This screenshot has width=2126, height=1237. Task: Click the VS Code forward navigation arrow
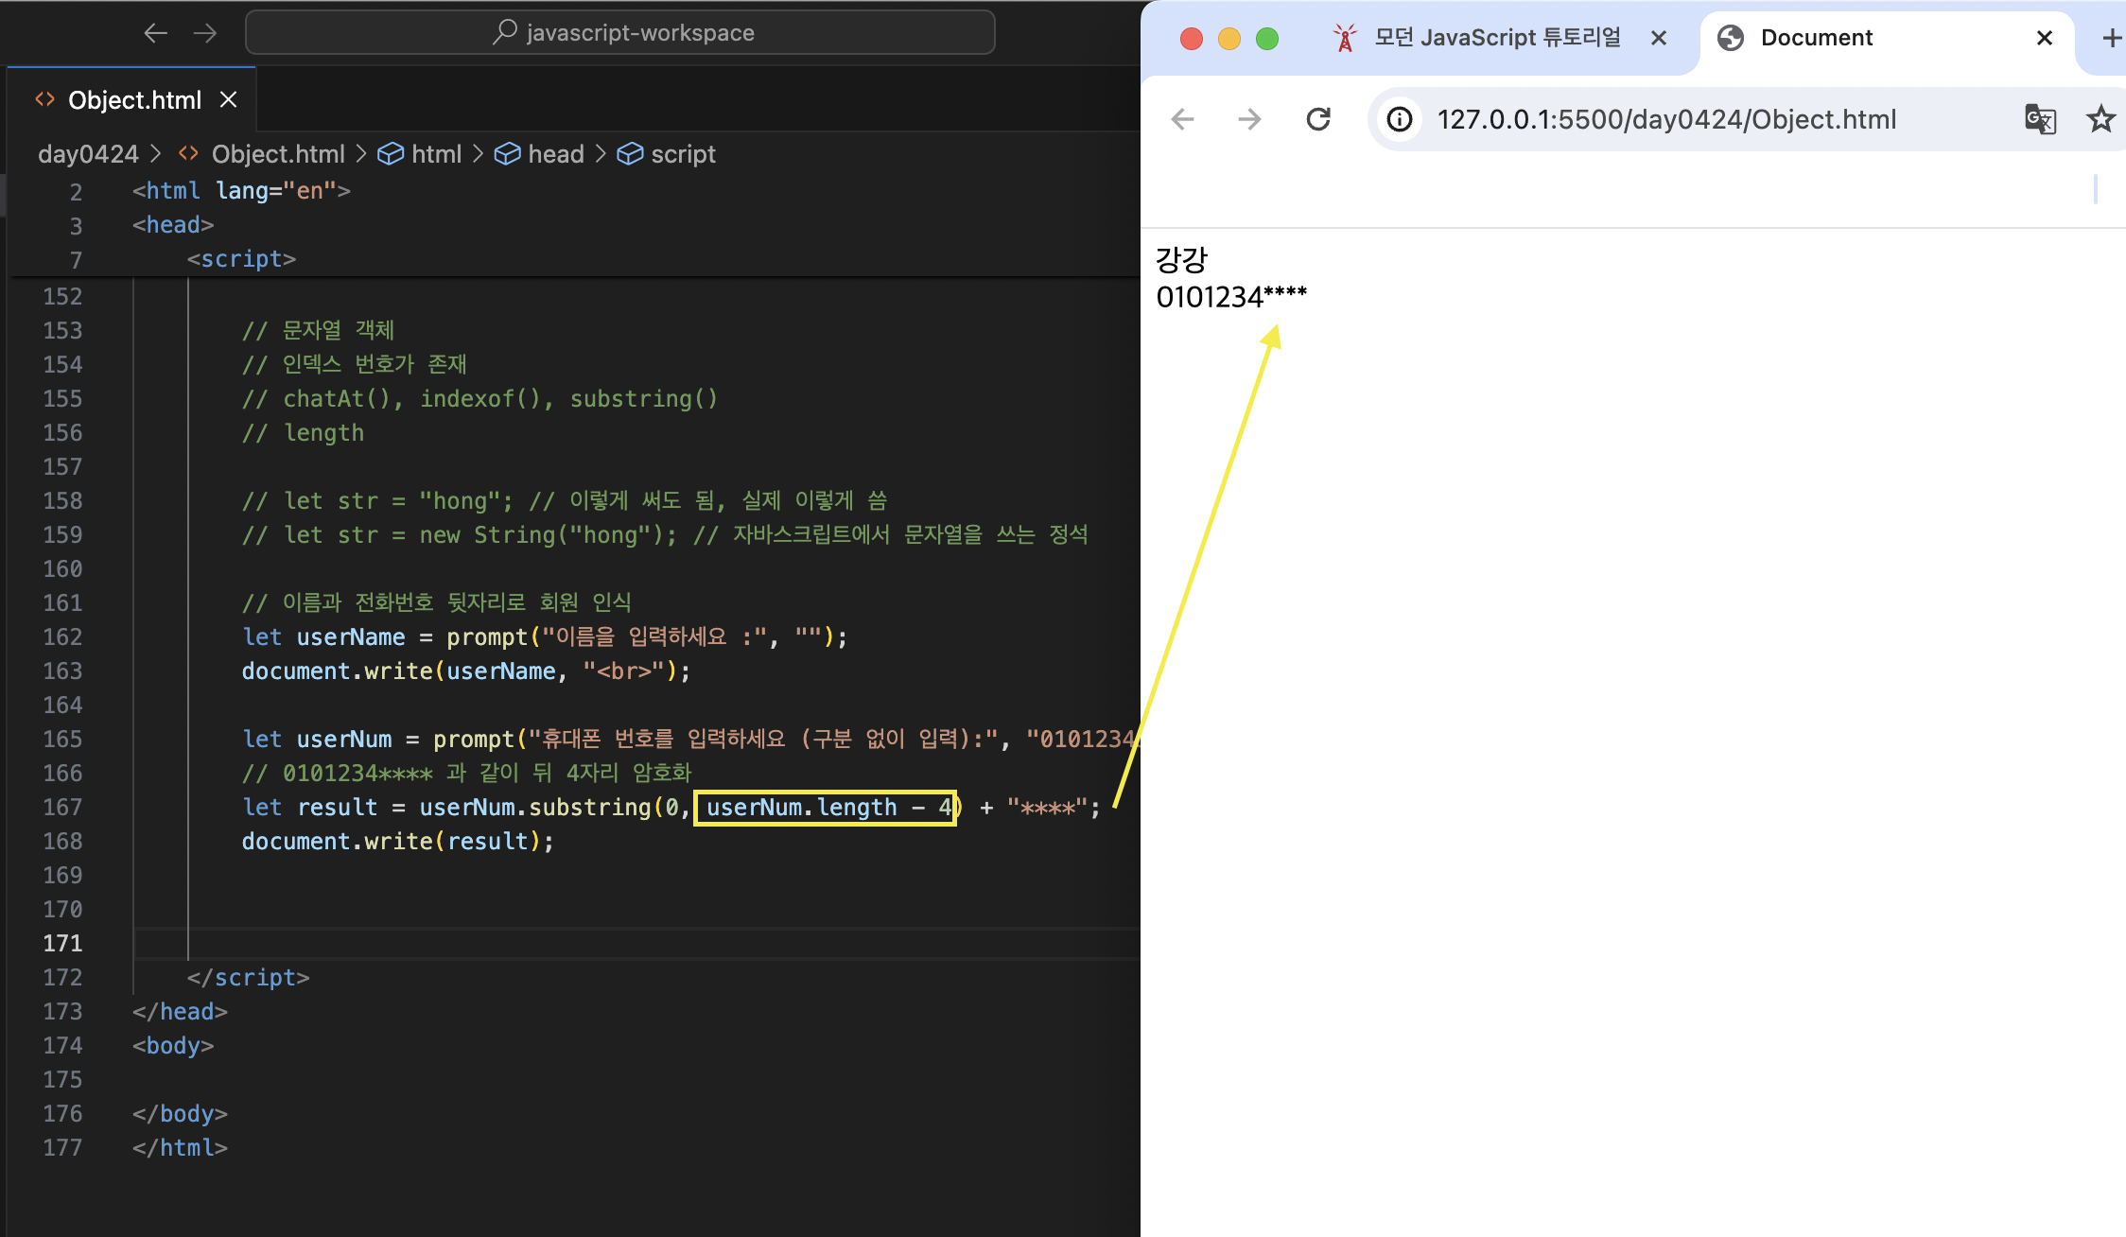click(205, 33)
